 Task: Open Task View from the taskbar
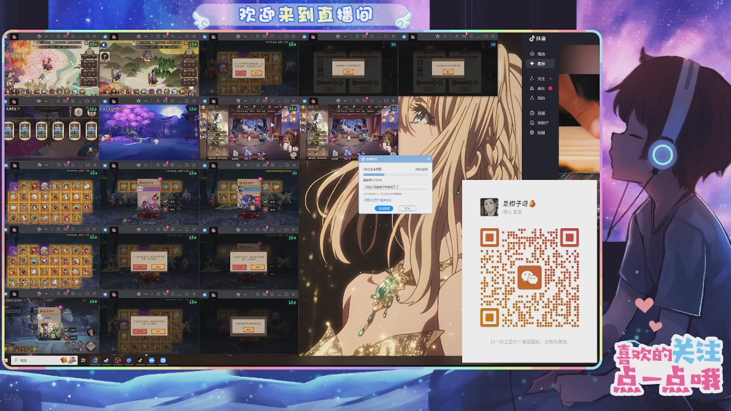coord(83,360)
